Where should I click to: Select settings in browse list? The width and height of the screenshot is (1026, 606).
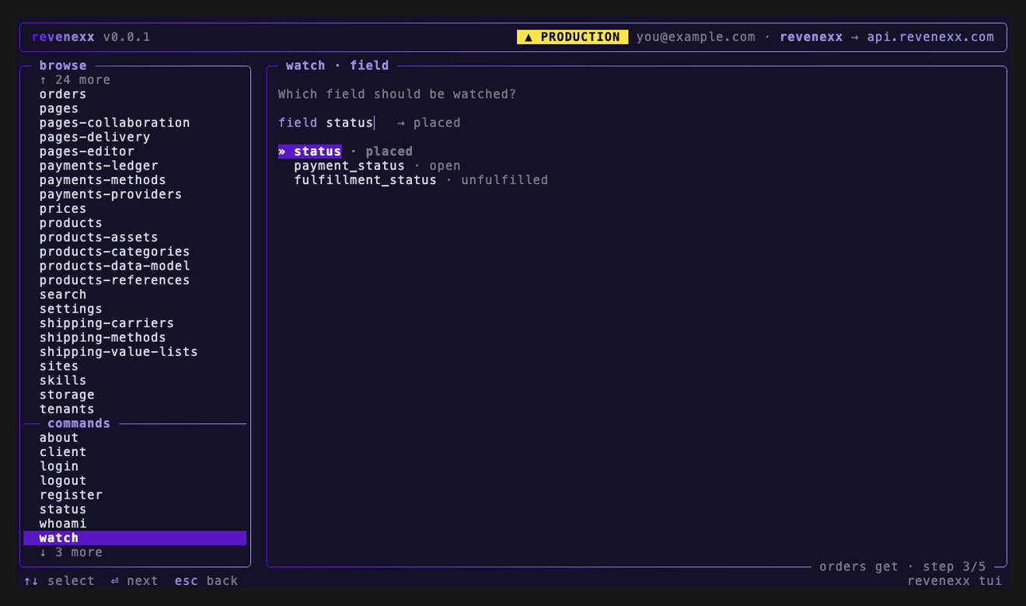71,308
